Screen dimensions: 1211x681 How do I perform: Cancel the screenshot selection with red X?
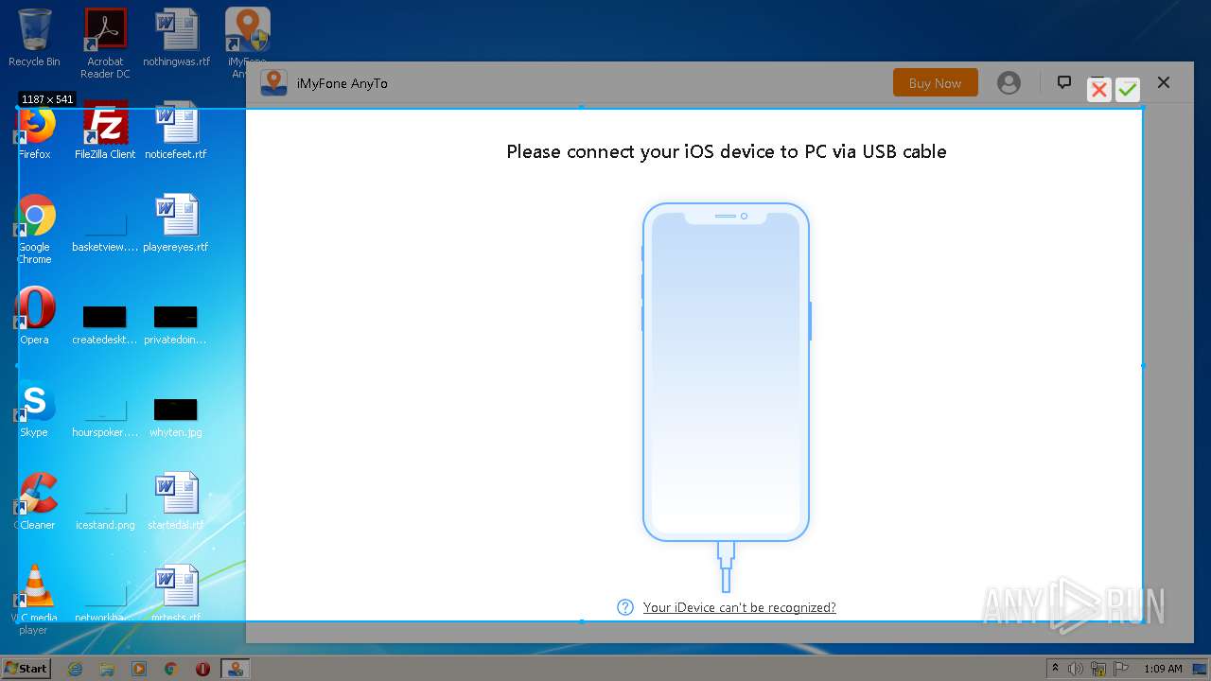(1098, 90)
